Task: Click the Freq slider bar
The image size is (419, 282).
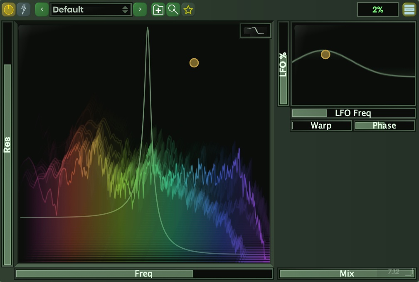Action: pyautogui.click(x=143, y=274)
